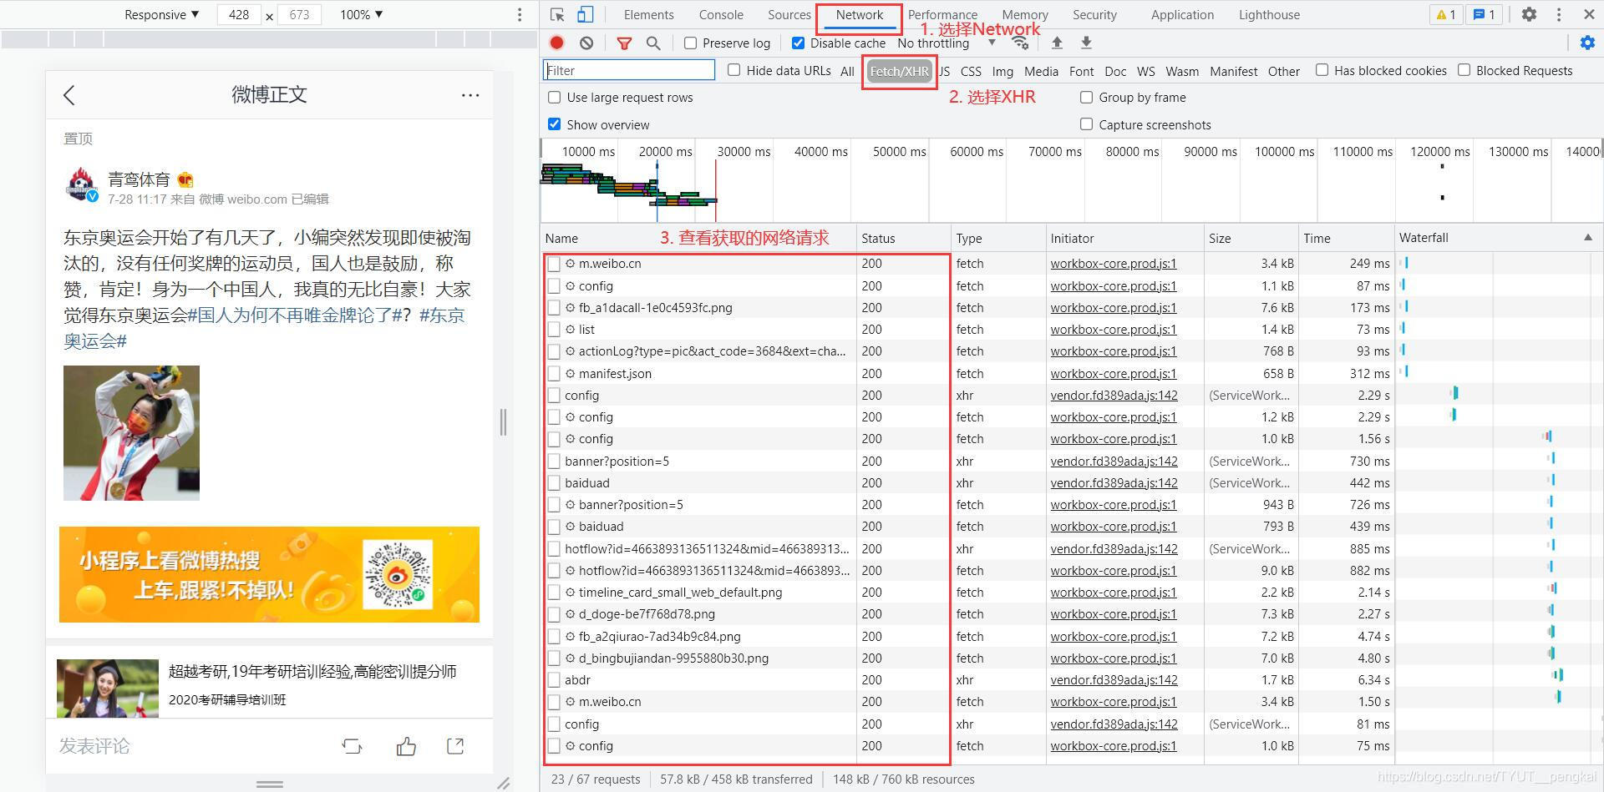Screen dimensions: 1604x792
Task: Click the viewport right-edge resize handle
Action: (503, 421)
